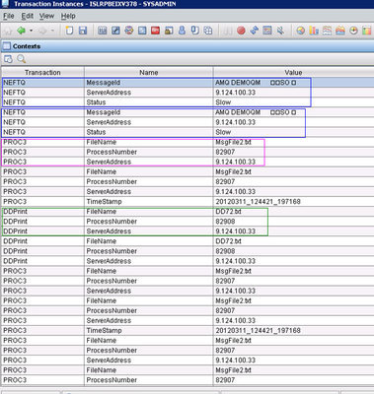Click the greyed forward arrow icon
The height and width of the screenshot is (394, 374).
[42, 31]
